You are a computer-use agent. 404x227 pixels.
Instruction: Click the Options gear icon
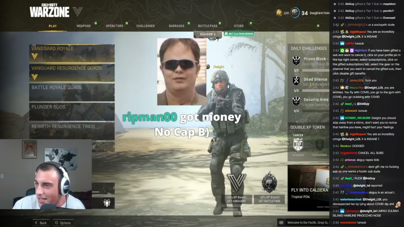pos(56,223)
